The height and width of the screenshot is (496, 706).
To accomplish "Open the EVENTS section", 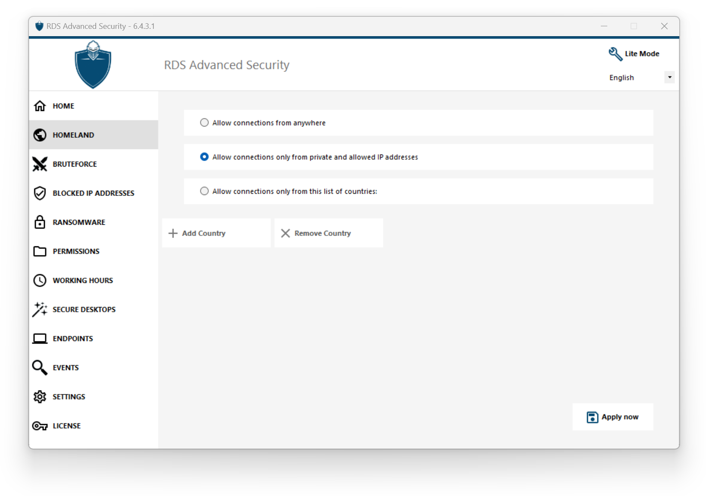I will click(x=94, y=368).
